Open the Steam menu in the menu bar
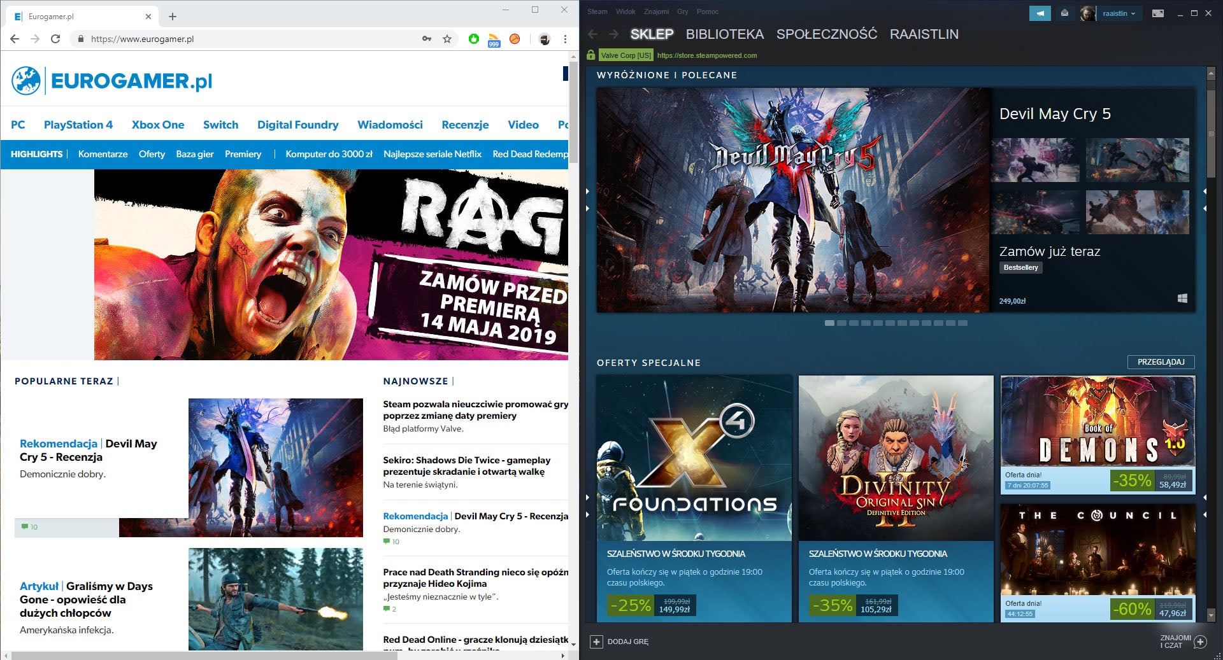The width and height of the screenshot is (1223, 660). click(x=597, y=11)
